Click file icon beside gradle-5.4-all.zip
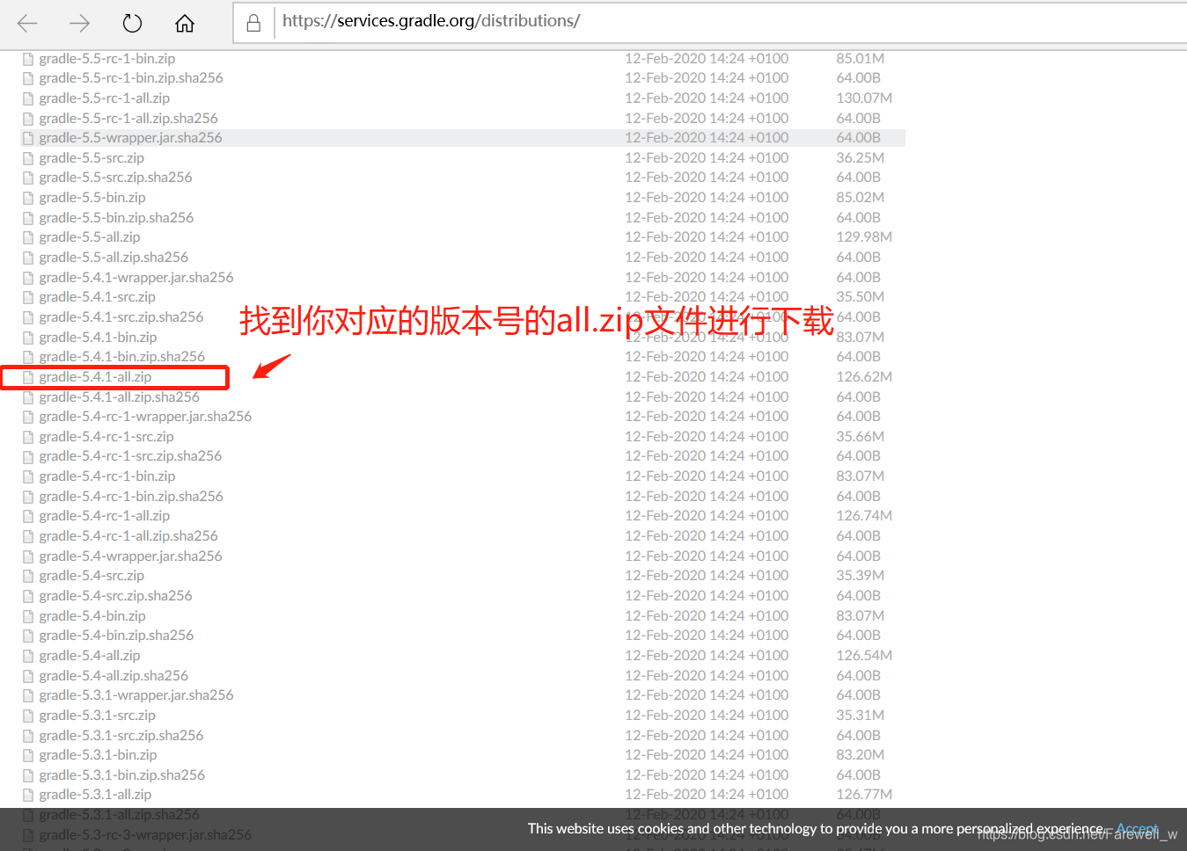 28,657
